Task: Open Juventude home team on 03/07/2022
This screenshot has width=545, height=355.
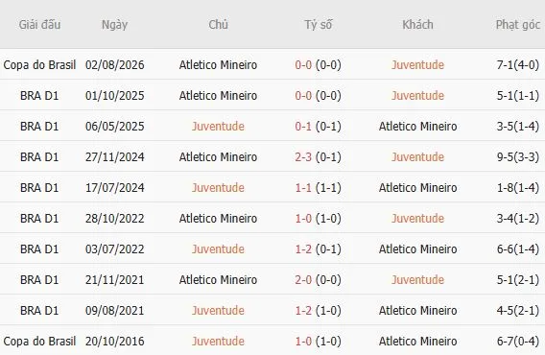Action: tap(218, 248)
